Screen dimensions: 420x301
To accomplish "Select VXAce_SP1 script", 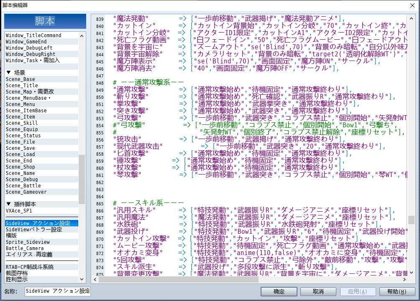I will [x=41, y=211].
